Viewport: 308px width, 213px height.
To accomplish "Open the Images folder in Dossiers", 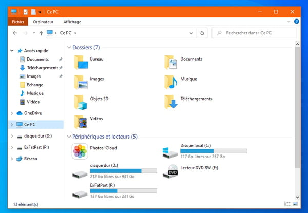I will [x=81, y=82].
